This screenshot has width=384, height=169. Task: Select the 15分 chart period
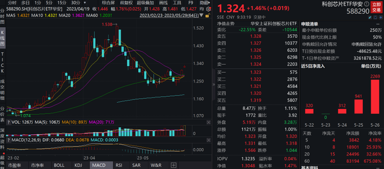coord(61,3)
